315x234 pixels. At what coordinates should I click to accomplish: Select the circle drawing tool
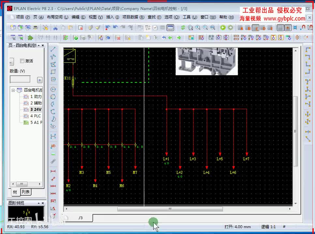(53, 89)
